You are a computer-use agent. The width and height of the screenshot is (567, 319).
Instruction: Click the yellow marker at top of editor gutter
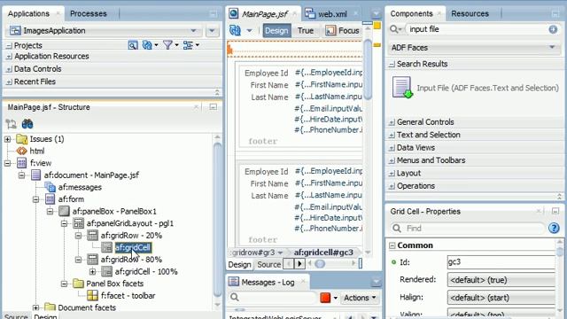[377, 26]
